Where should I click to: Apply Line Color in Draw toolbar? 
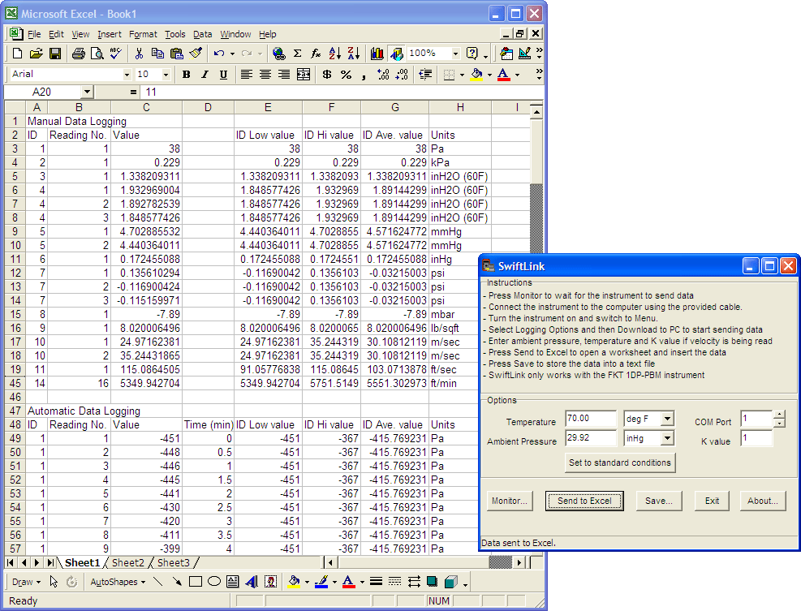[321, 581]
